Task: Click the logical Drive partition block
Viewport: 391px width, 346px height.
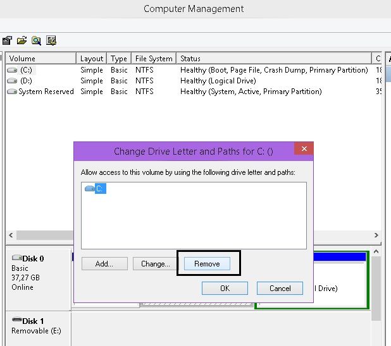Action: [x=340, y=280]
